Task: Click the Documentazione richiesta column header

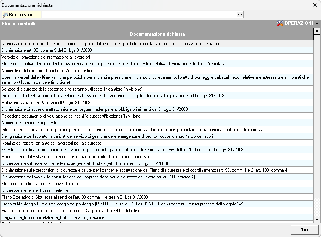Action: 157,34
